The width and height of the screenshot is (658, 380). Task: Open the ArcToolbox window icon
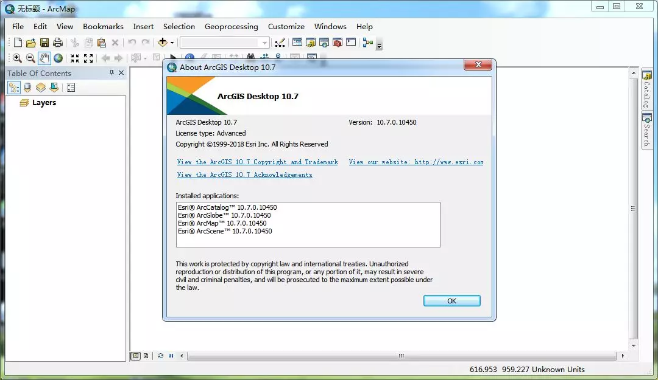(337, 43)
